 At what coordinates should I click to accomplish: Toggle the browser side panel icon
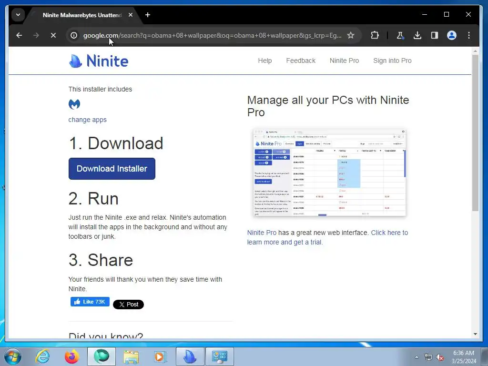click(x=435, y=35)
